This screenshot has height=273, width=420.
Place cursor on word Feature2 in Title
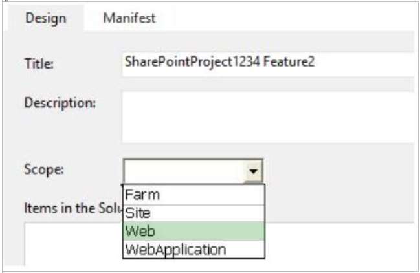click(289, 61)
